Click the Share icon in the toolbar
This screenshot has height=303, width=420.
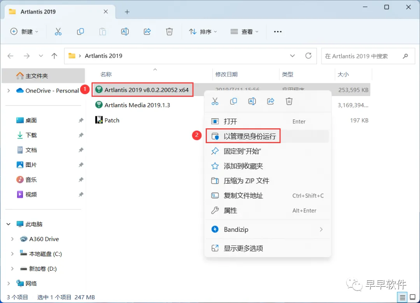147,32
